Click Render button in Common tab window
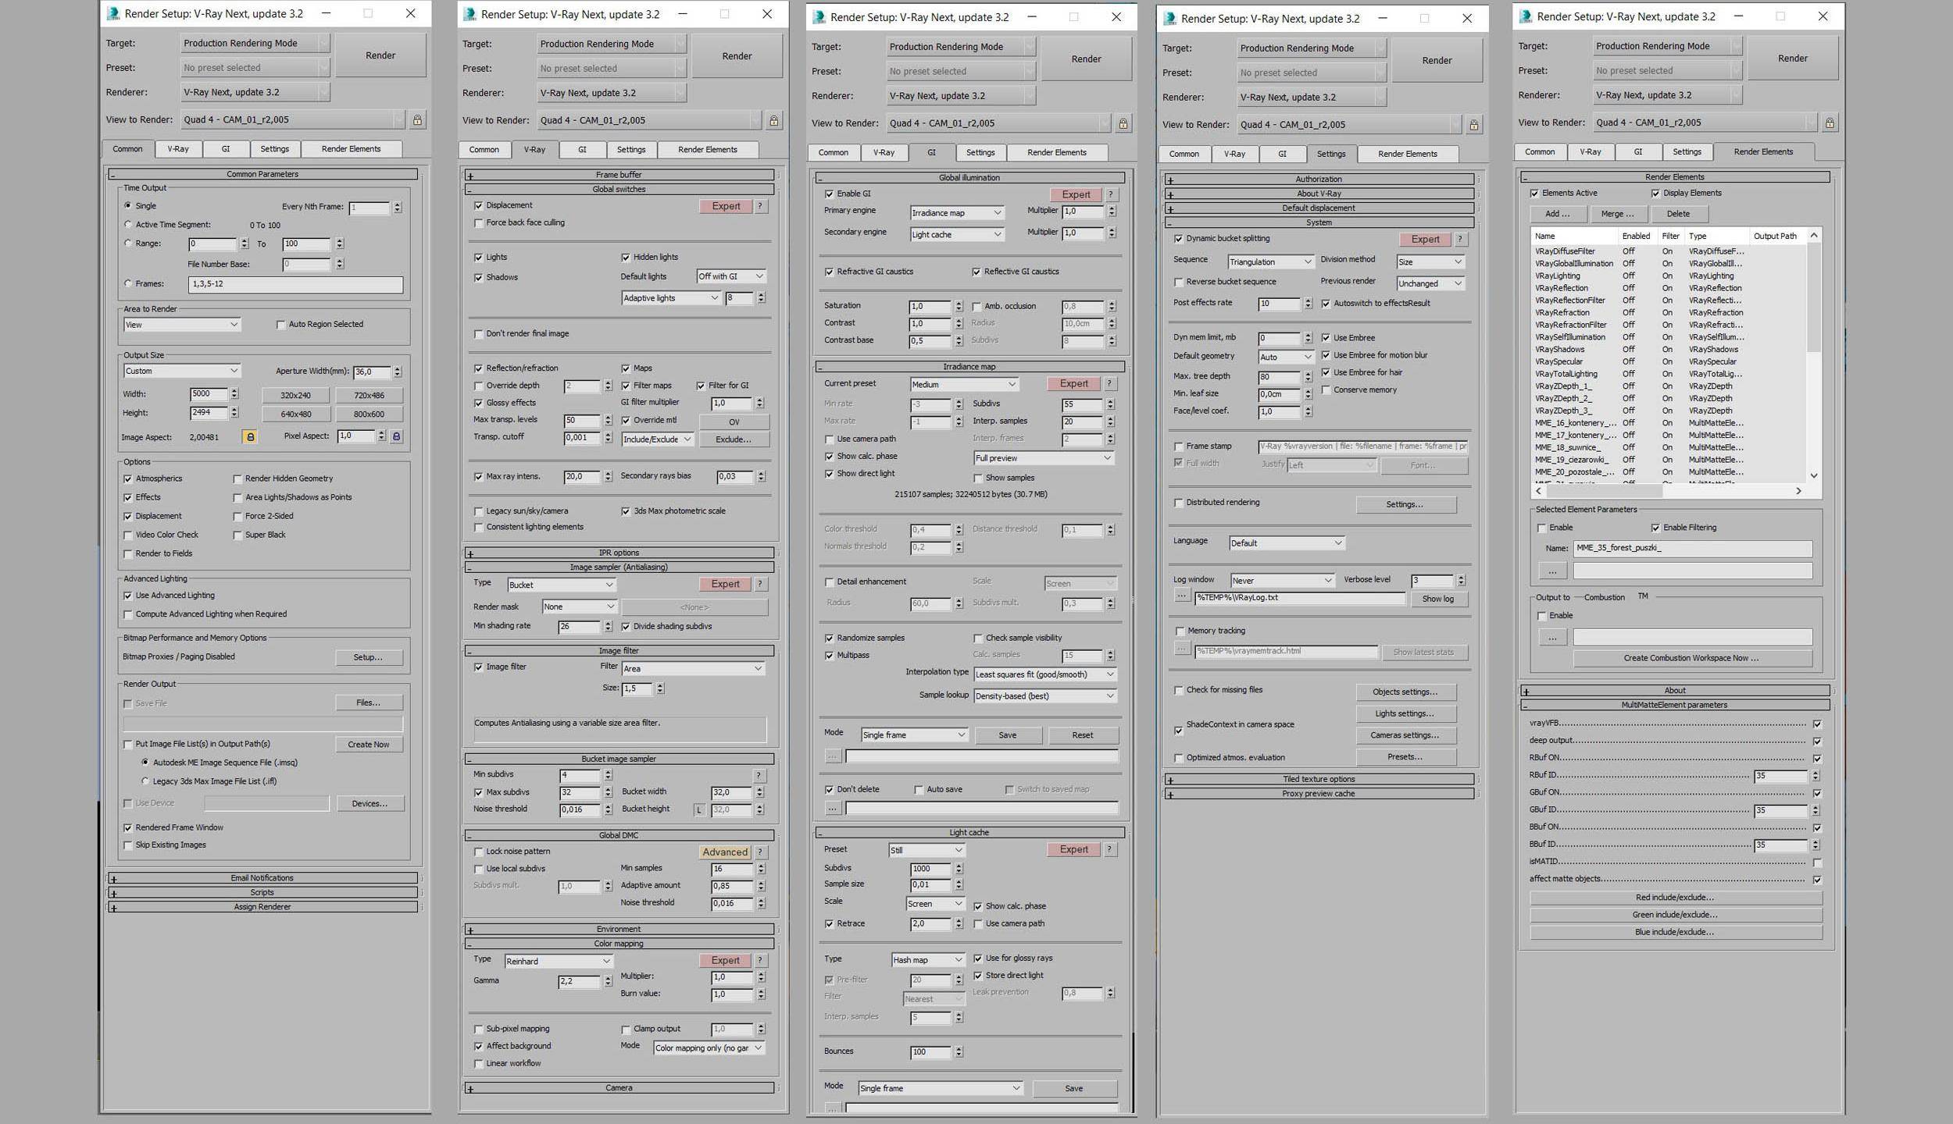This screenshot has height=1124, width=1953. pos(380,55)
